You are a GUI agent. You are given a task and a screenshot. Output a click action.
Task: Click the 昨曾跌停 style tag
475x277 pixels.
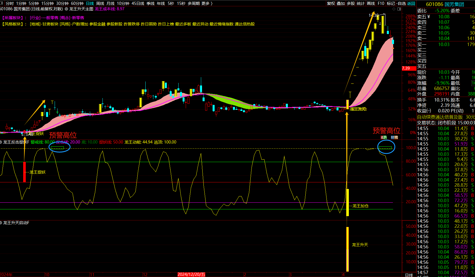(x=132, y=24)
